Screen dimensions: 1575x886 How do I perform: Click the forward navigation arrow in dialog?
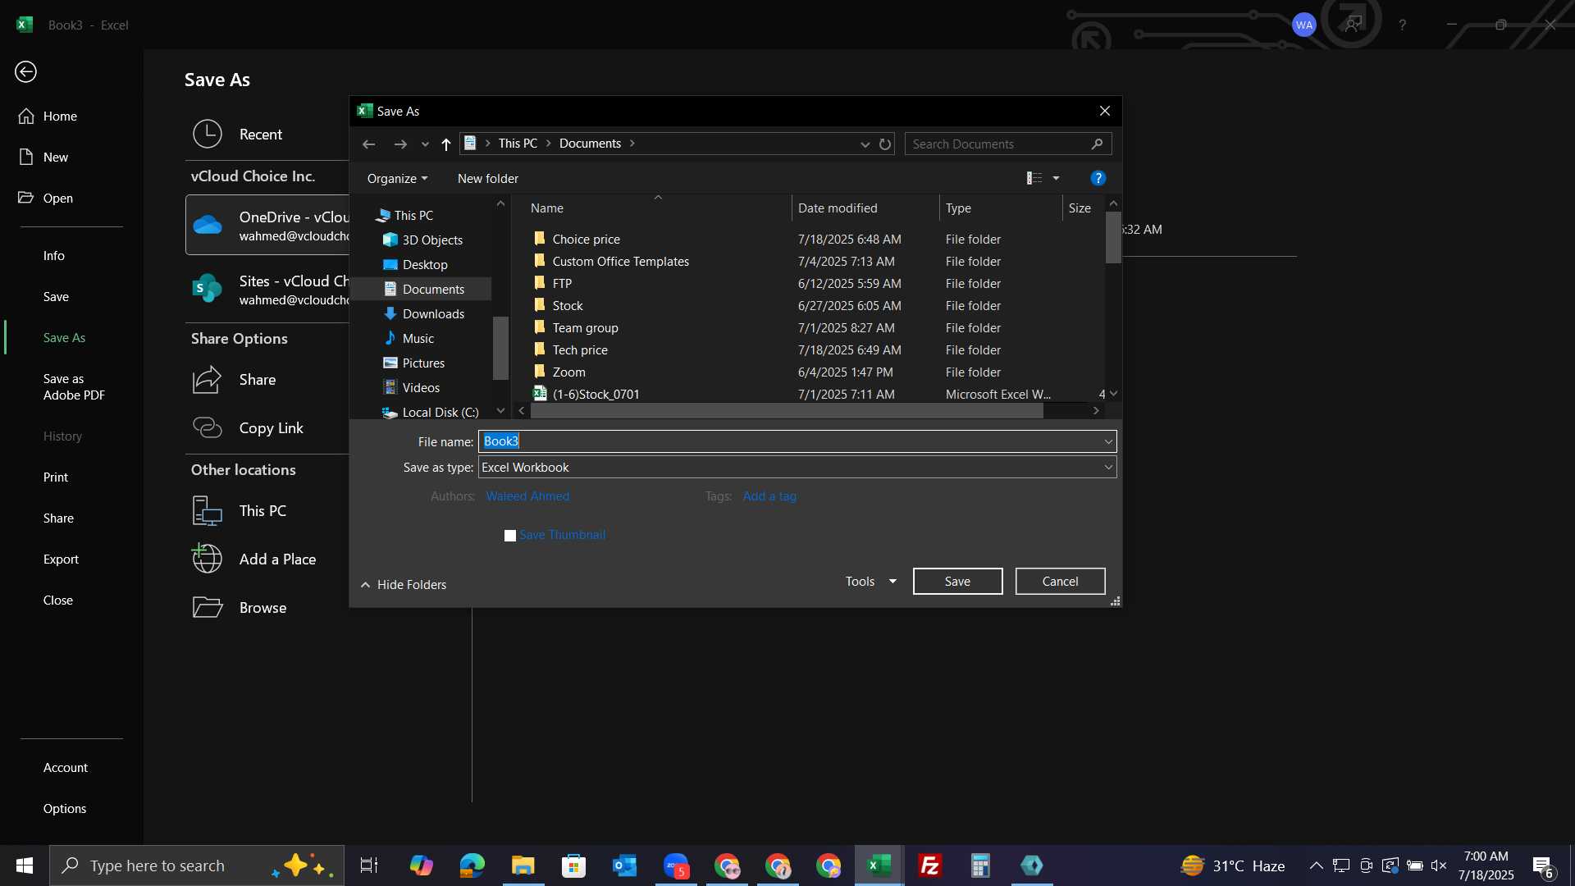click(400, 144)
